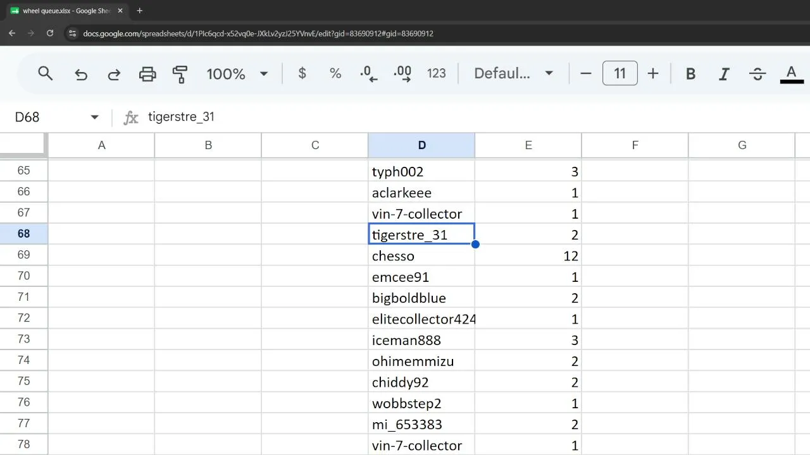The width and height of the screenshot is (810, 455).
Task: Undo the last action
Action: pos(80,73)
